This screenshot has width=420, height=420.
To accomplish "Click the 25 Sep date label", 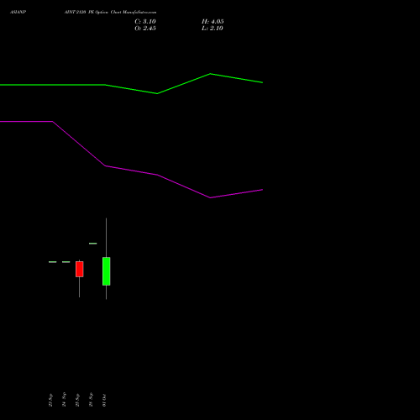I will 77,400.
